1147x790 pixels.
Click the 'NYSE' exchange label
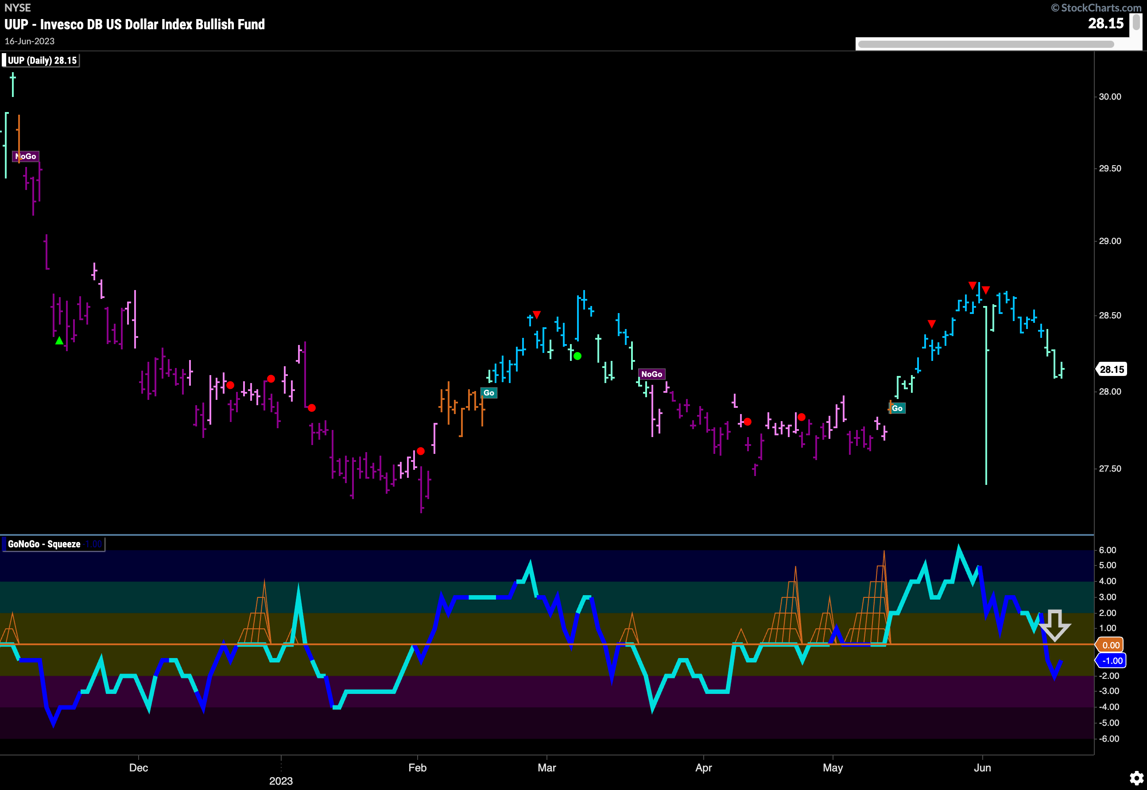[17, 8]
